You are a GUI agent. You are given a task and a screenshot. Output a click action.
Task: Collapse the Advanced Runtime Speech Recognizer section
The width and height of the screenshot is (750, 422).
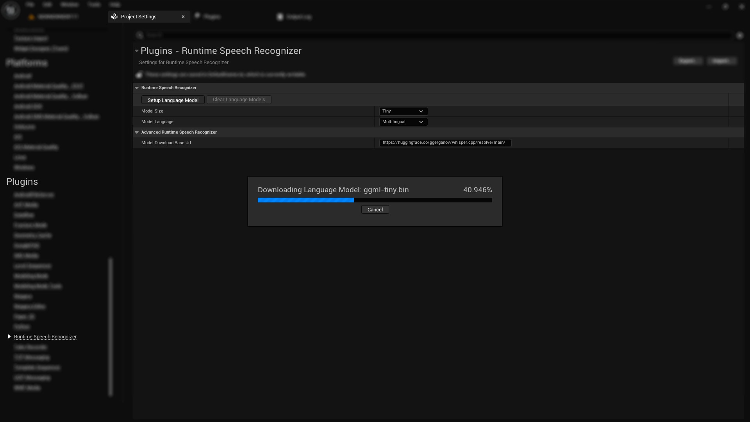137,132
